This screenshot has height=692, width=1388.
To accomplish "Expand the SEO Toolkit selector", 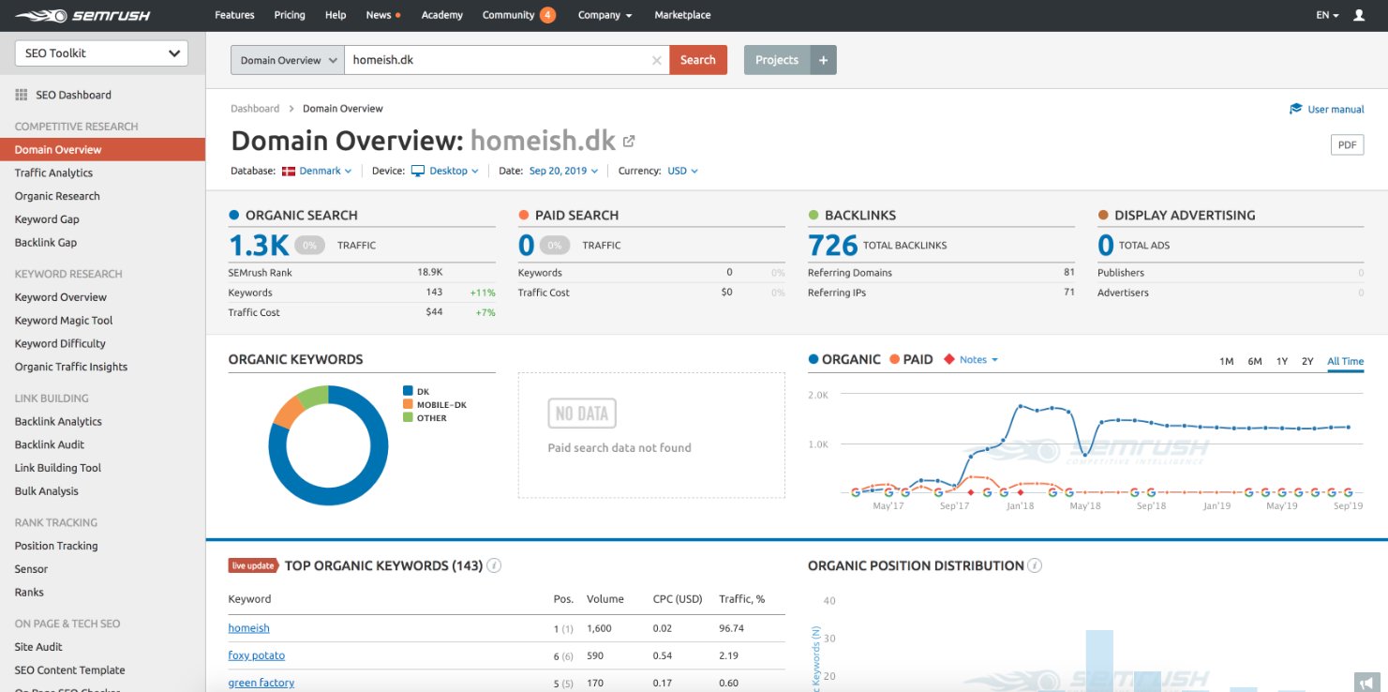I will [x=101, y=53].
